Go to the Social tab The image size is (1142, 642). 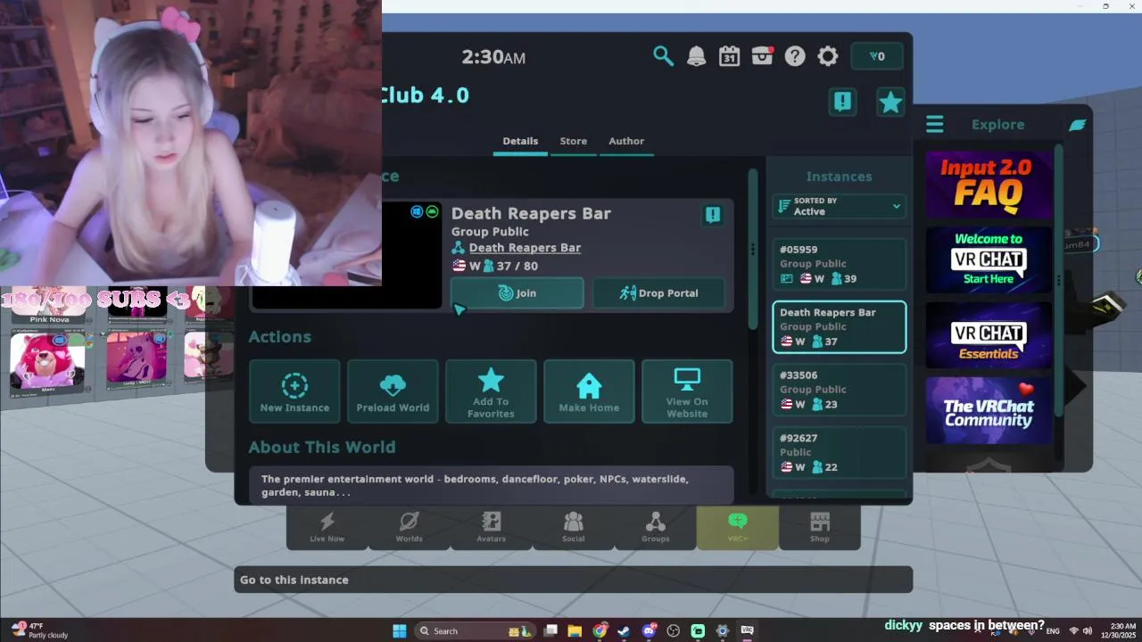tap(574, 527)
